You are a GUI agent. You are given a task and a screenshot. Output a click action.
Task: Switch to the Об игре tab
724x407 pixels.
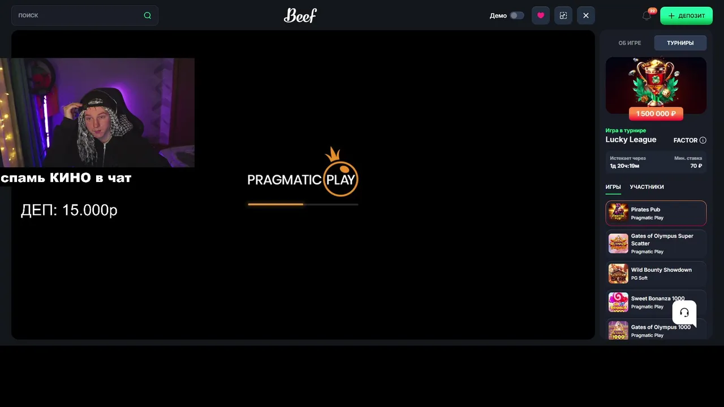pos(630,43)
